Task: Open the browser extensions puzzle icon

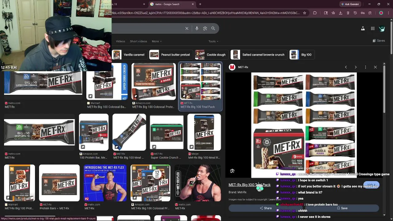Action: (315, 13)
